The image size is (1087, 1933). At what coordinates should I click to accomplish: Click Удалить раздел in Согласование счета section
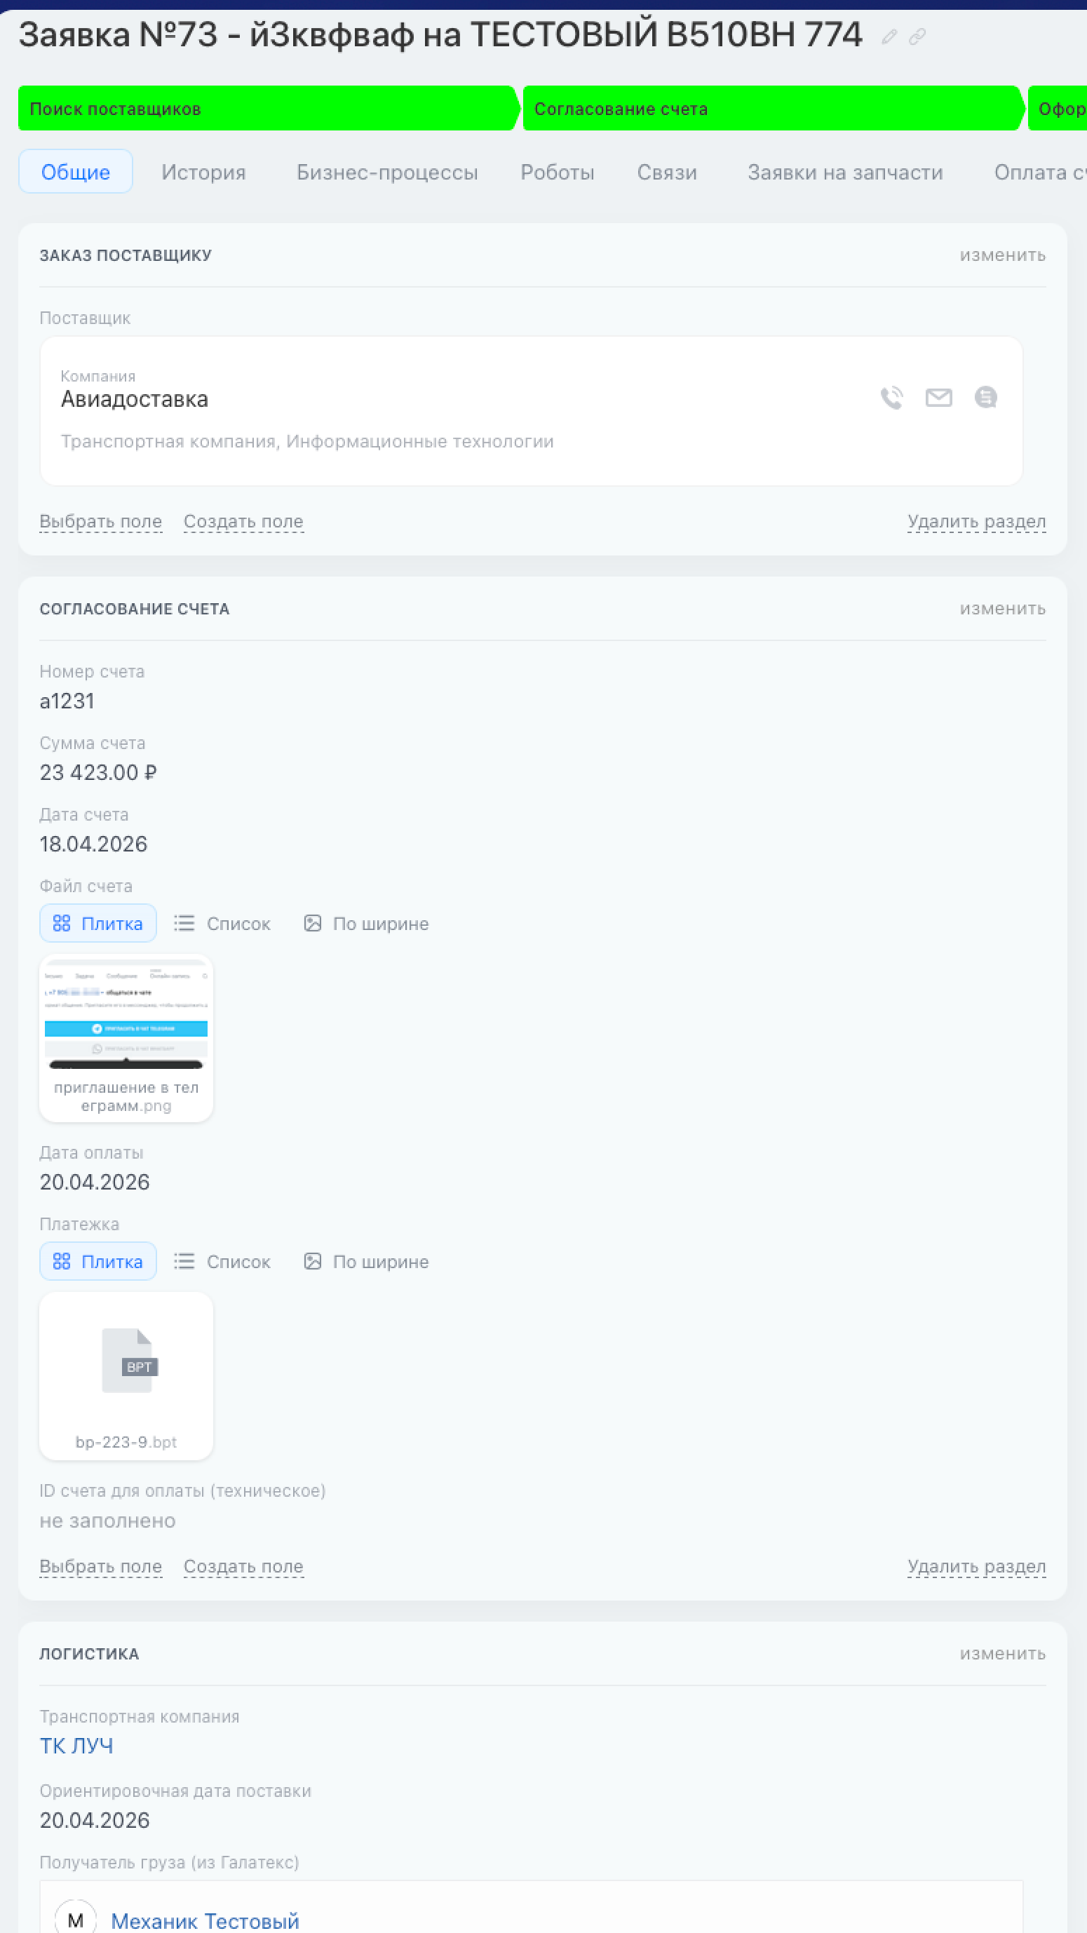pyautogui.click(x=976, y=1566)
